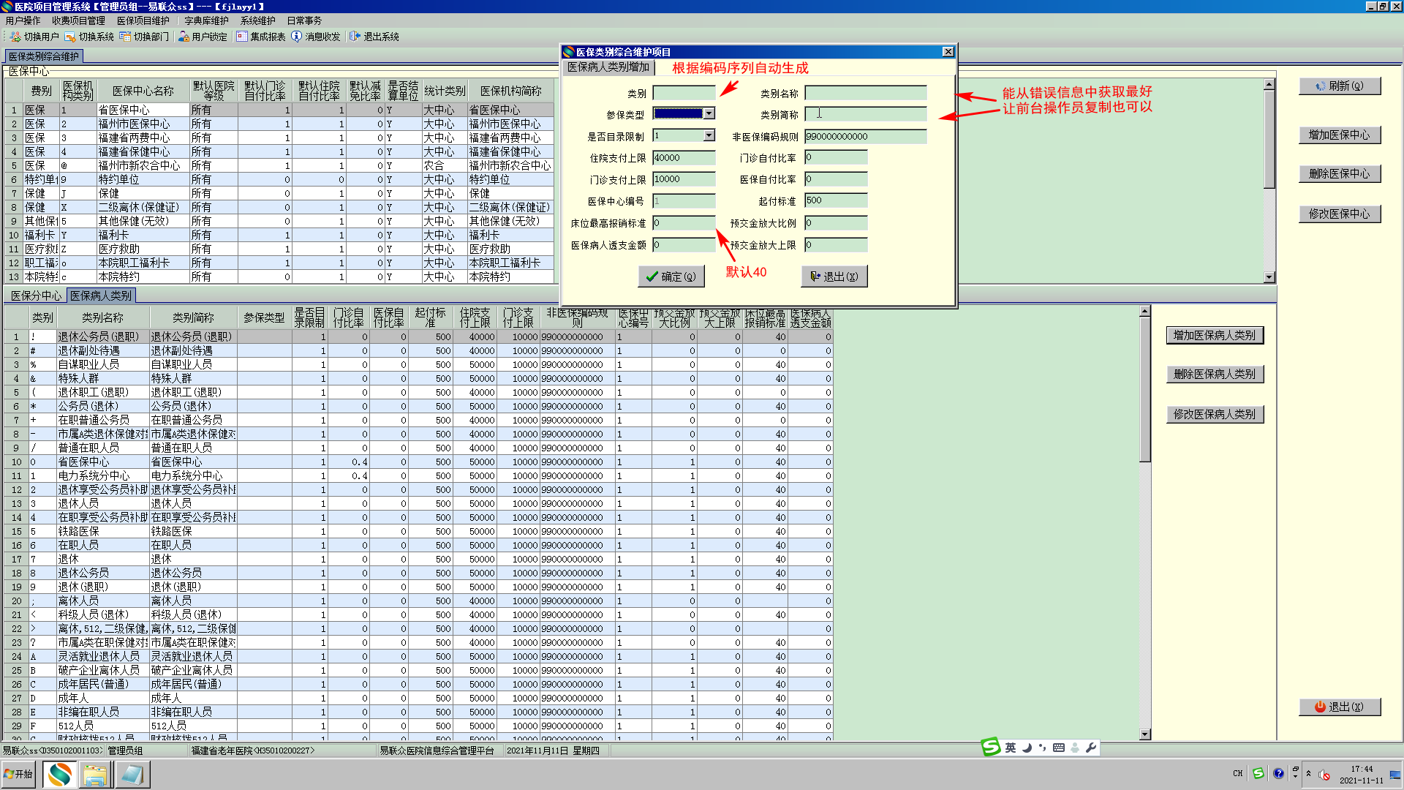The width and height of the screenshot is (1404, 790).
Task: Open the 字典库维护 menu
Action: [206, 20]
